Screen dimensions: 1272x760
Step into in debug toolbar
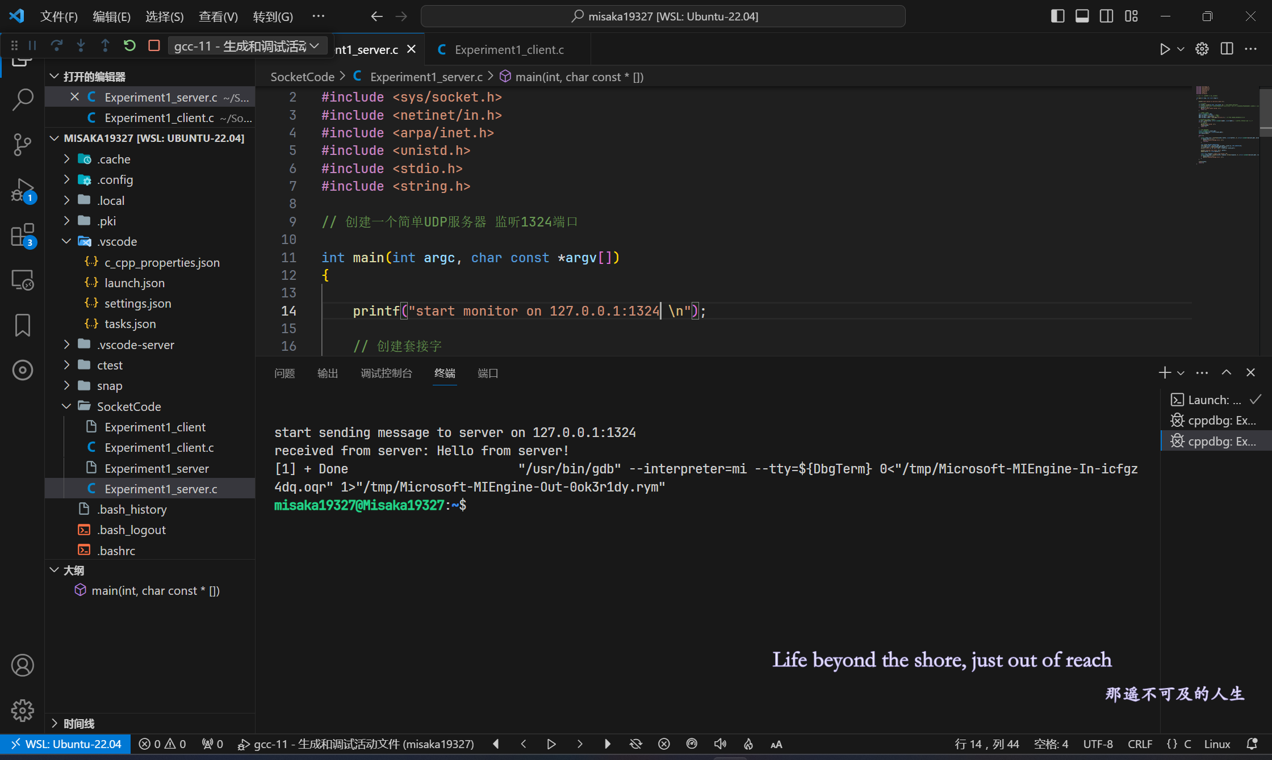(81, 45)
